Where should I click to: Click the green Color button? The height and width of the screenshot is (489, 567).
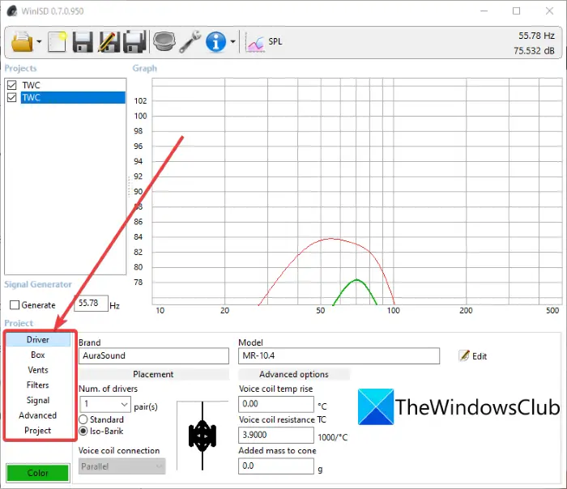click(38, 473)
